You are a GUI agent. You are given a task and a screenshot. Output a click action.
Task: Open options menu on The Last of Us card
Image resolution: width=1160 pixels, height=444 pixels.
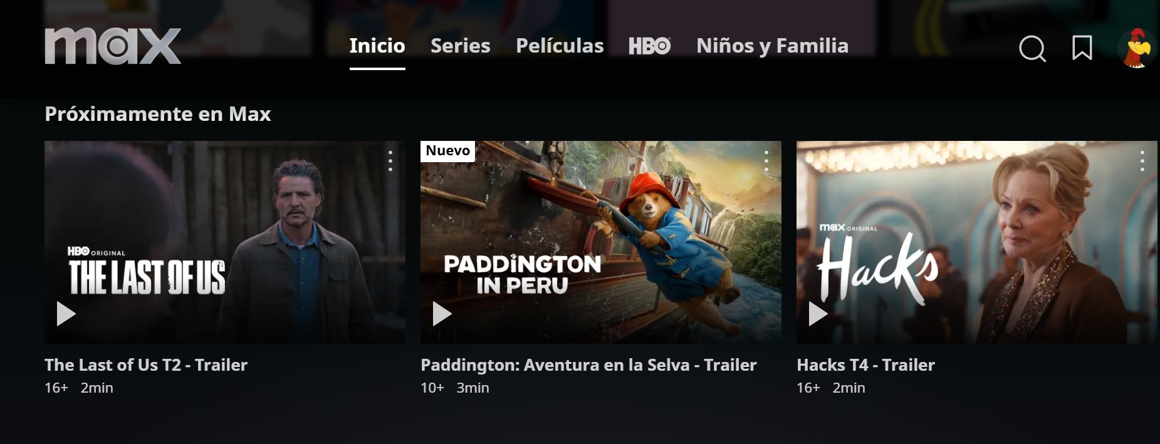pos(390,161)
